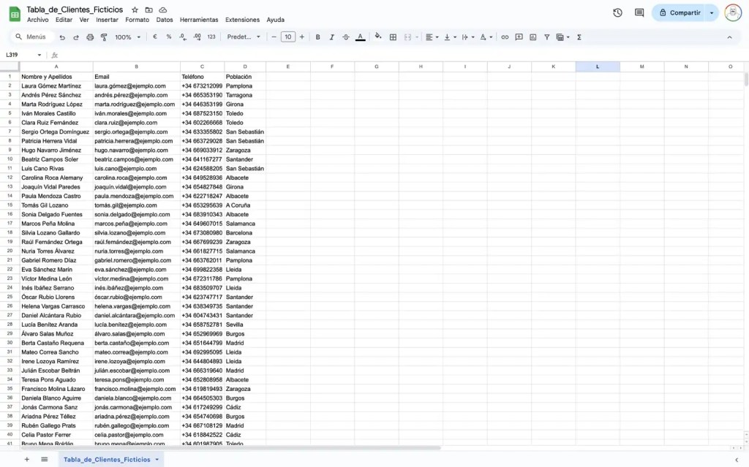Decrease decimal places
749x467 pixels.
182,36
